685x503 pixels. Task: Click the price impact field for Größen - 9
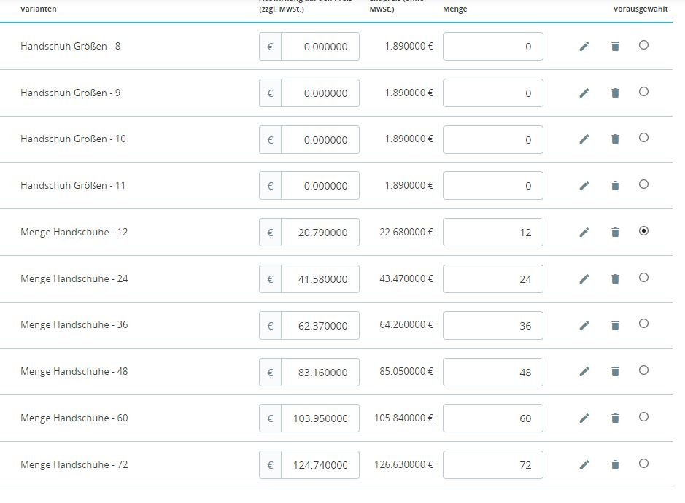(320, 93)
